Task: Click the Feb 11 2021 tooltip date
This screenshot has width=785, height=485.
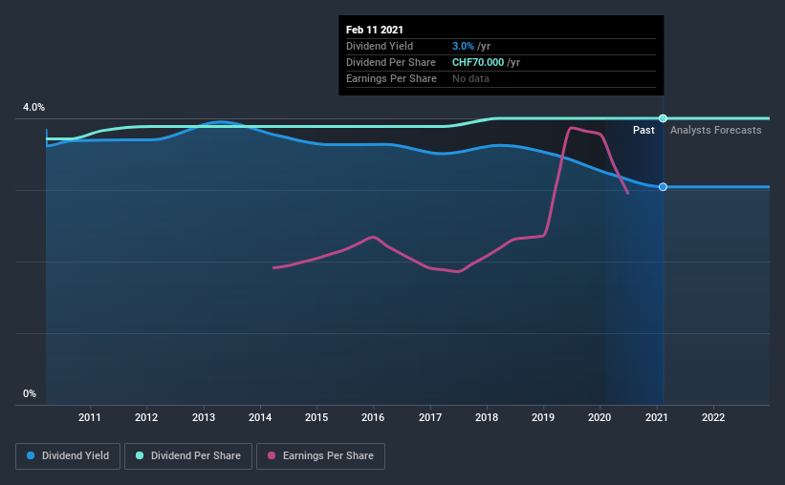Action: click(x=375, y=30)
